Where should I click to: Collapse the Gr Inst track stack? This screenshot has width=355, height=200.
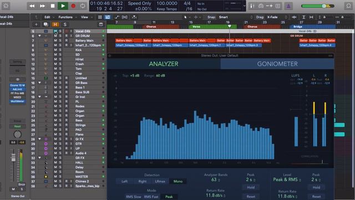tap(39, 97)
